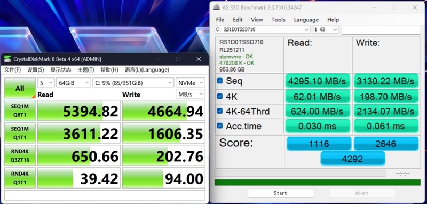Open the 帮助(H) menu
Screen dimensions: 427x204
[109, 70]
